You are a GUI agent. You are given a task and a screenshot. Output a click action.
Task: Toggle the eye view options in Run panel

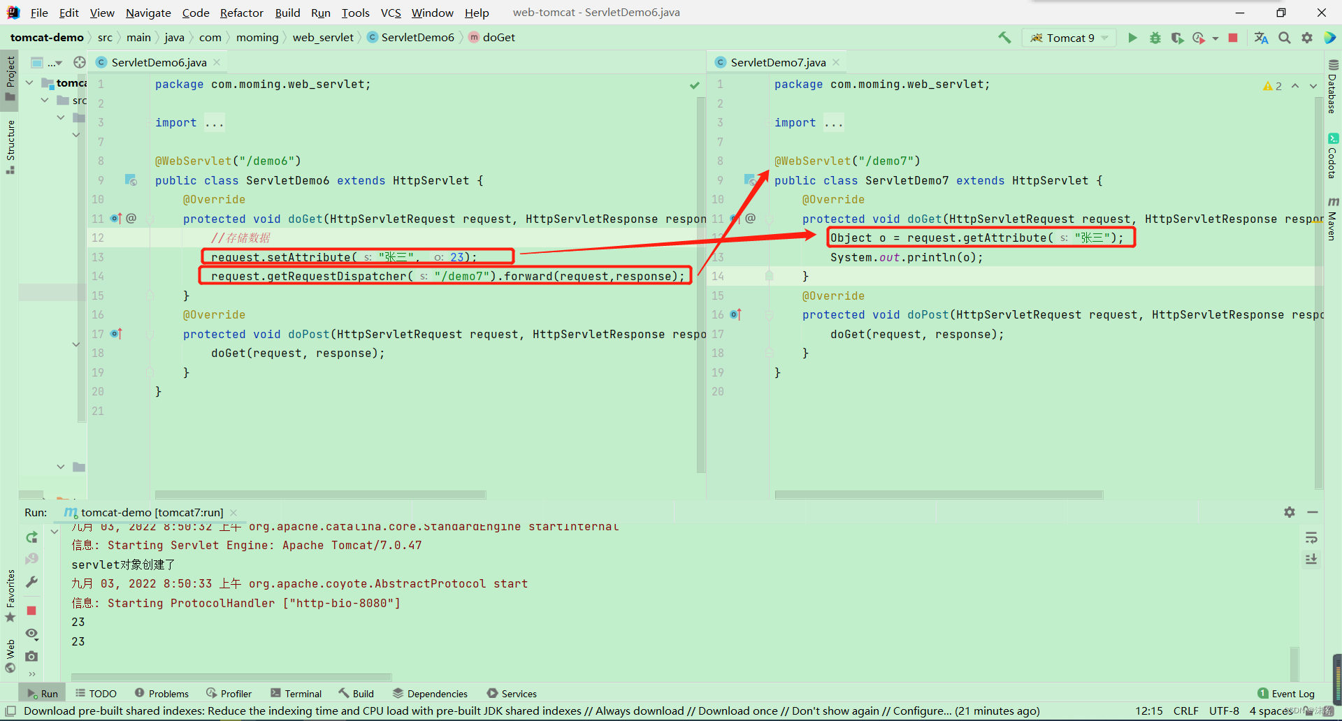pos(31,634)
